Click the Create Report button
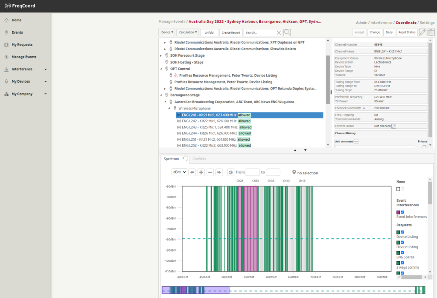Image resolution: width=437 pixels, height=298 pixels. [231, 32]
